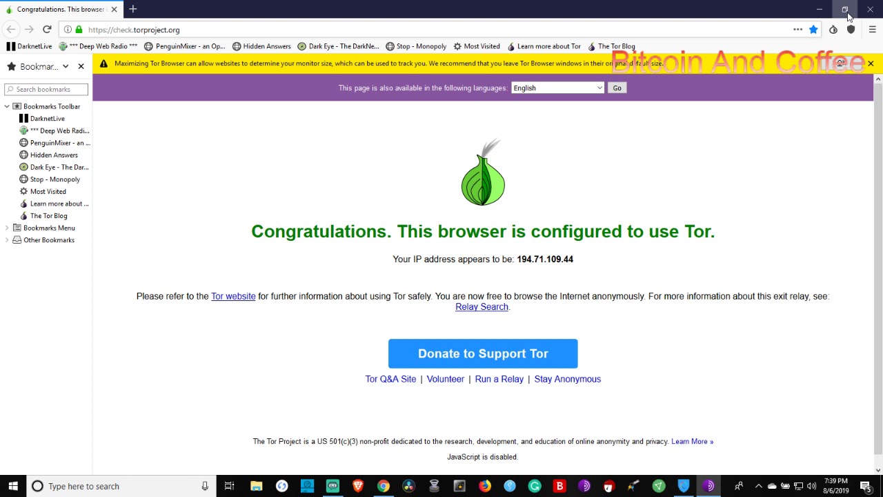Click the Search bookmarks field
The width and height of the screenshot is (883, 497).
coord(46,89)
